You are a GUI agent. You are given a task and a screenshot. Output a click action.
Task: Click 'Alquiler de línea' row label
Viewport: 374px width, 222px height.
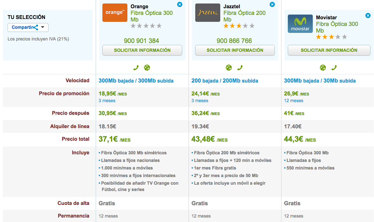tap(70, 126)
